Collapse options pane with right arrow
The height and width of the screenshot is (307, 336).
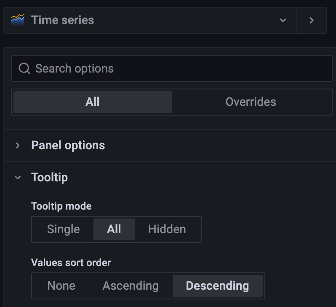click(311, 20)
